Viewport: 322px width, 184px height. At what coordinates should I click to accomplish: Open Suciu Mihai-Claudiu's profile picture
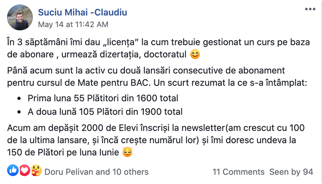[x=20, y=17]
